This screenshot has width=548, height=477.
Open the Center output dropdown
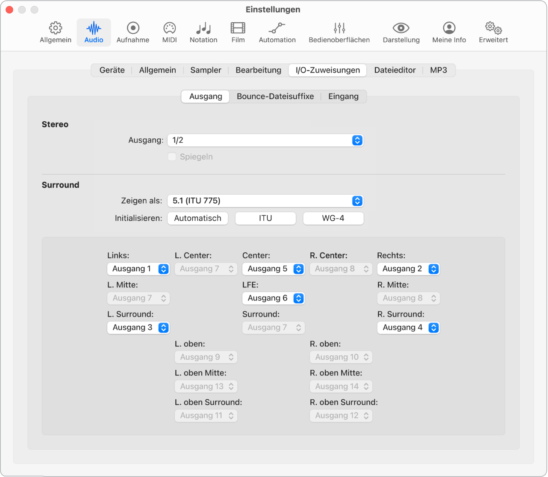274,269
